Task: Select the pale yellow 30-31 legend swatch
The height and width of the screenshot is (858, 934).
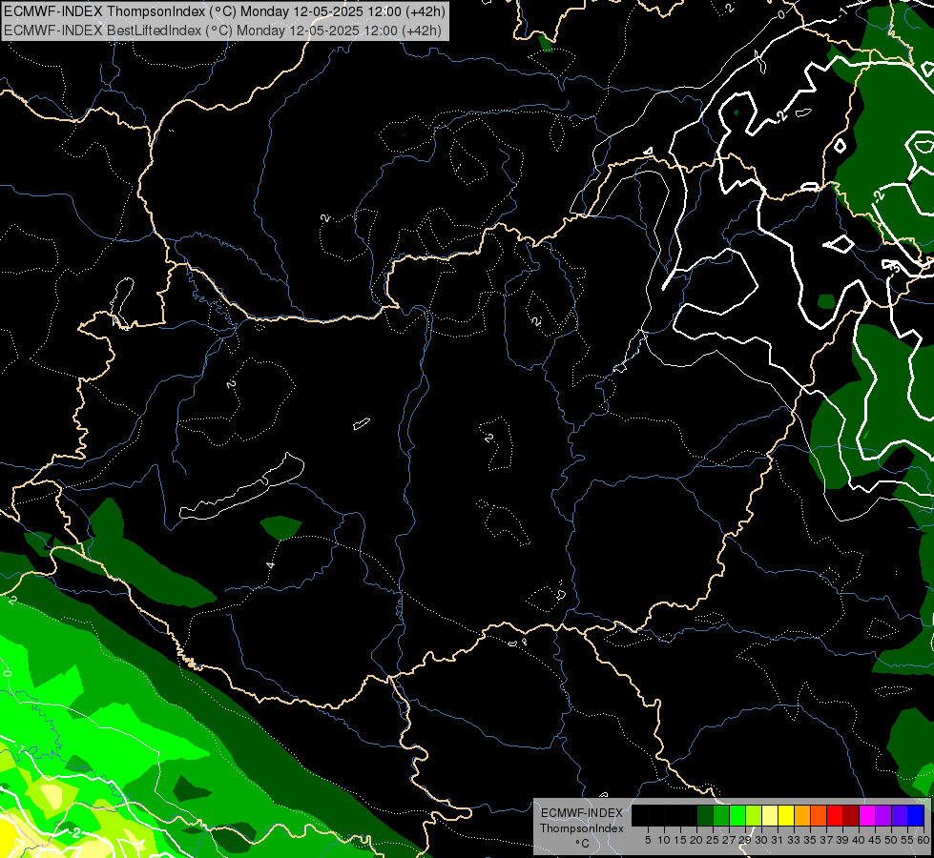Action: pos(770,815)
